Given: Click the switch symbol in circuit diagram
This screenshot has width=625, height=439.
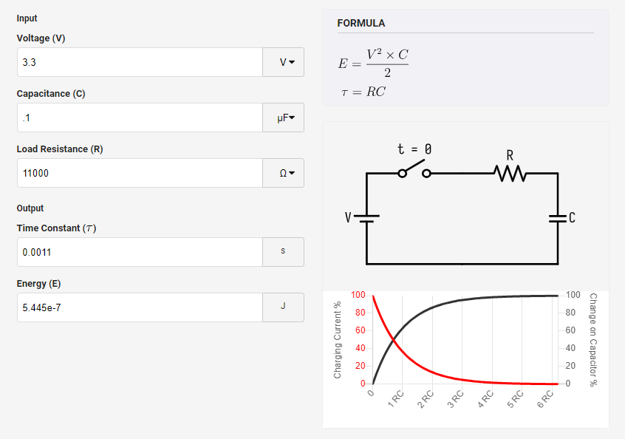Looking at the screenshot, I should tap(414, 169).
